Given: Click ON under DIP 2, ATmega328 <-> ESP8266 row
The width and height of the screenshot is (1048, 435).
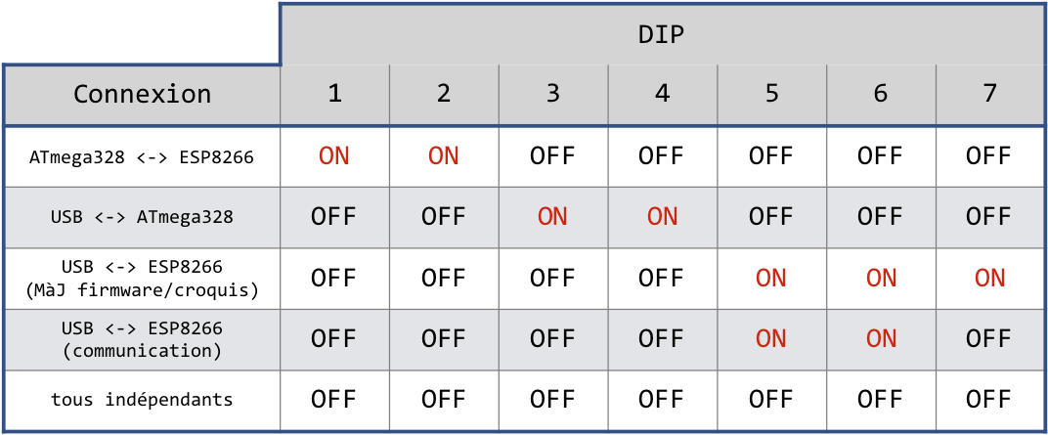Looking at the screenshot, I should coord(444,156).
